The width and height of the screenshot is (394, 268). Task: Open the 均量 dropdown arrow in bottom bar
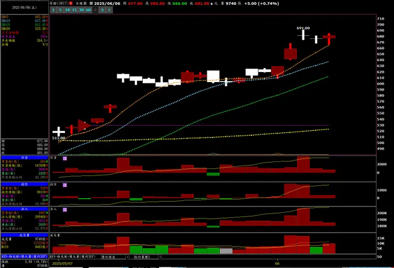coord(160,257)
